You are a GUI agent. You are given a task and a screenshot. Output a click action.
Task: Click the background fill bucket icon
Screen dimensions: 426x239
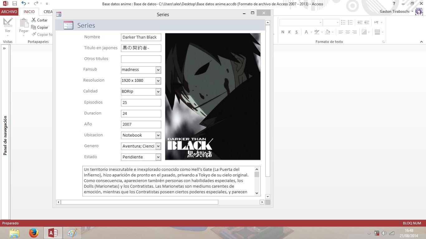327,32
